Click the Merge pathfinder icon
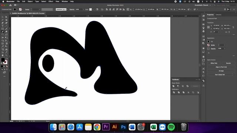The height and width of the screenshot is (133, 237). tap(184, 92)
